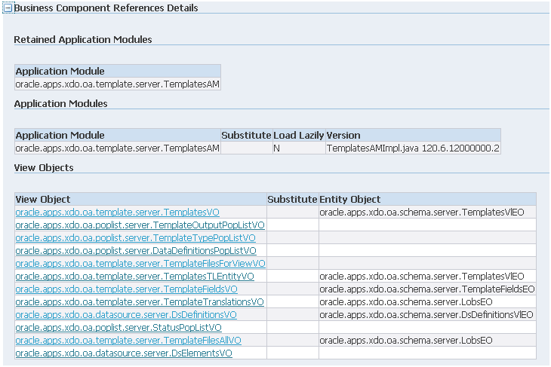The image size is (551, 367).
Task: Open DsDefinitionsVO link
Action: click(126, 315)
